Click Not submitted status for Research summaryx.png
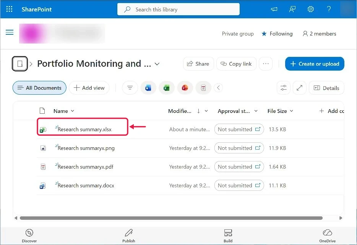 click(x=239, y=148)
